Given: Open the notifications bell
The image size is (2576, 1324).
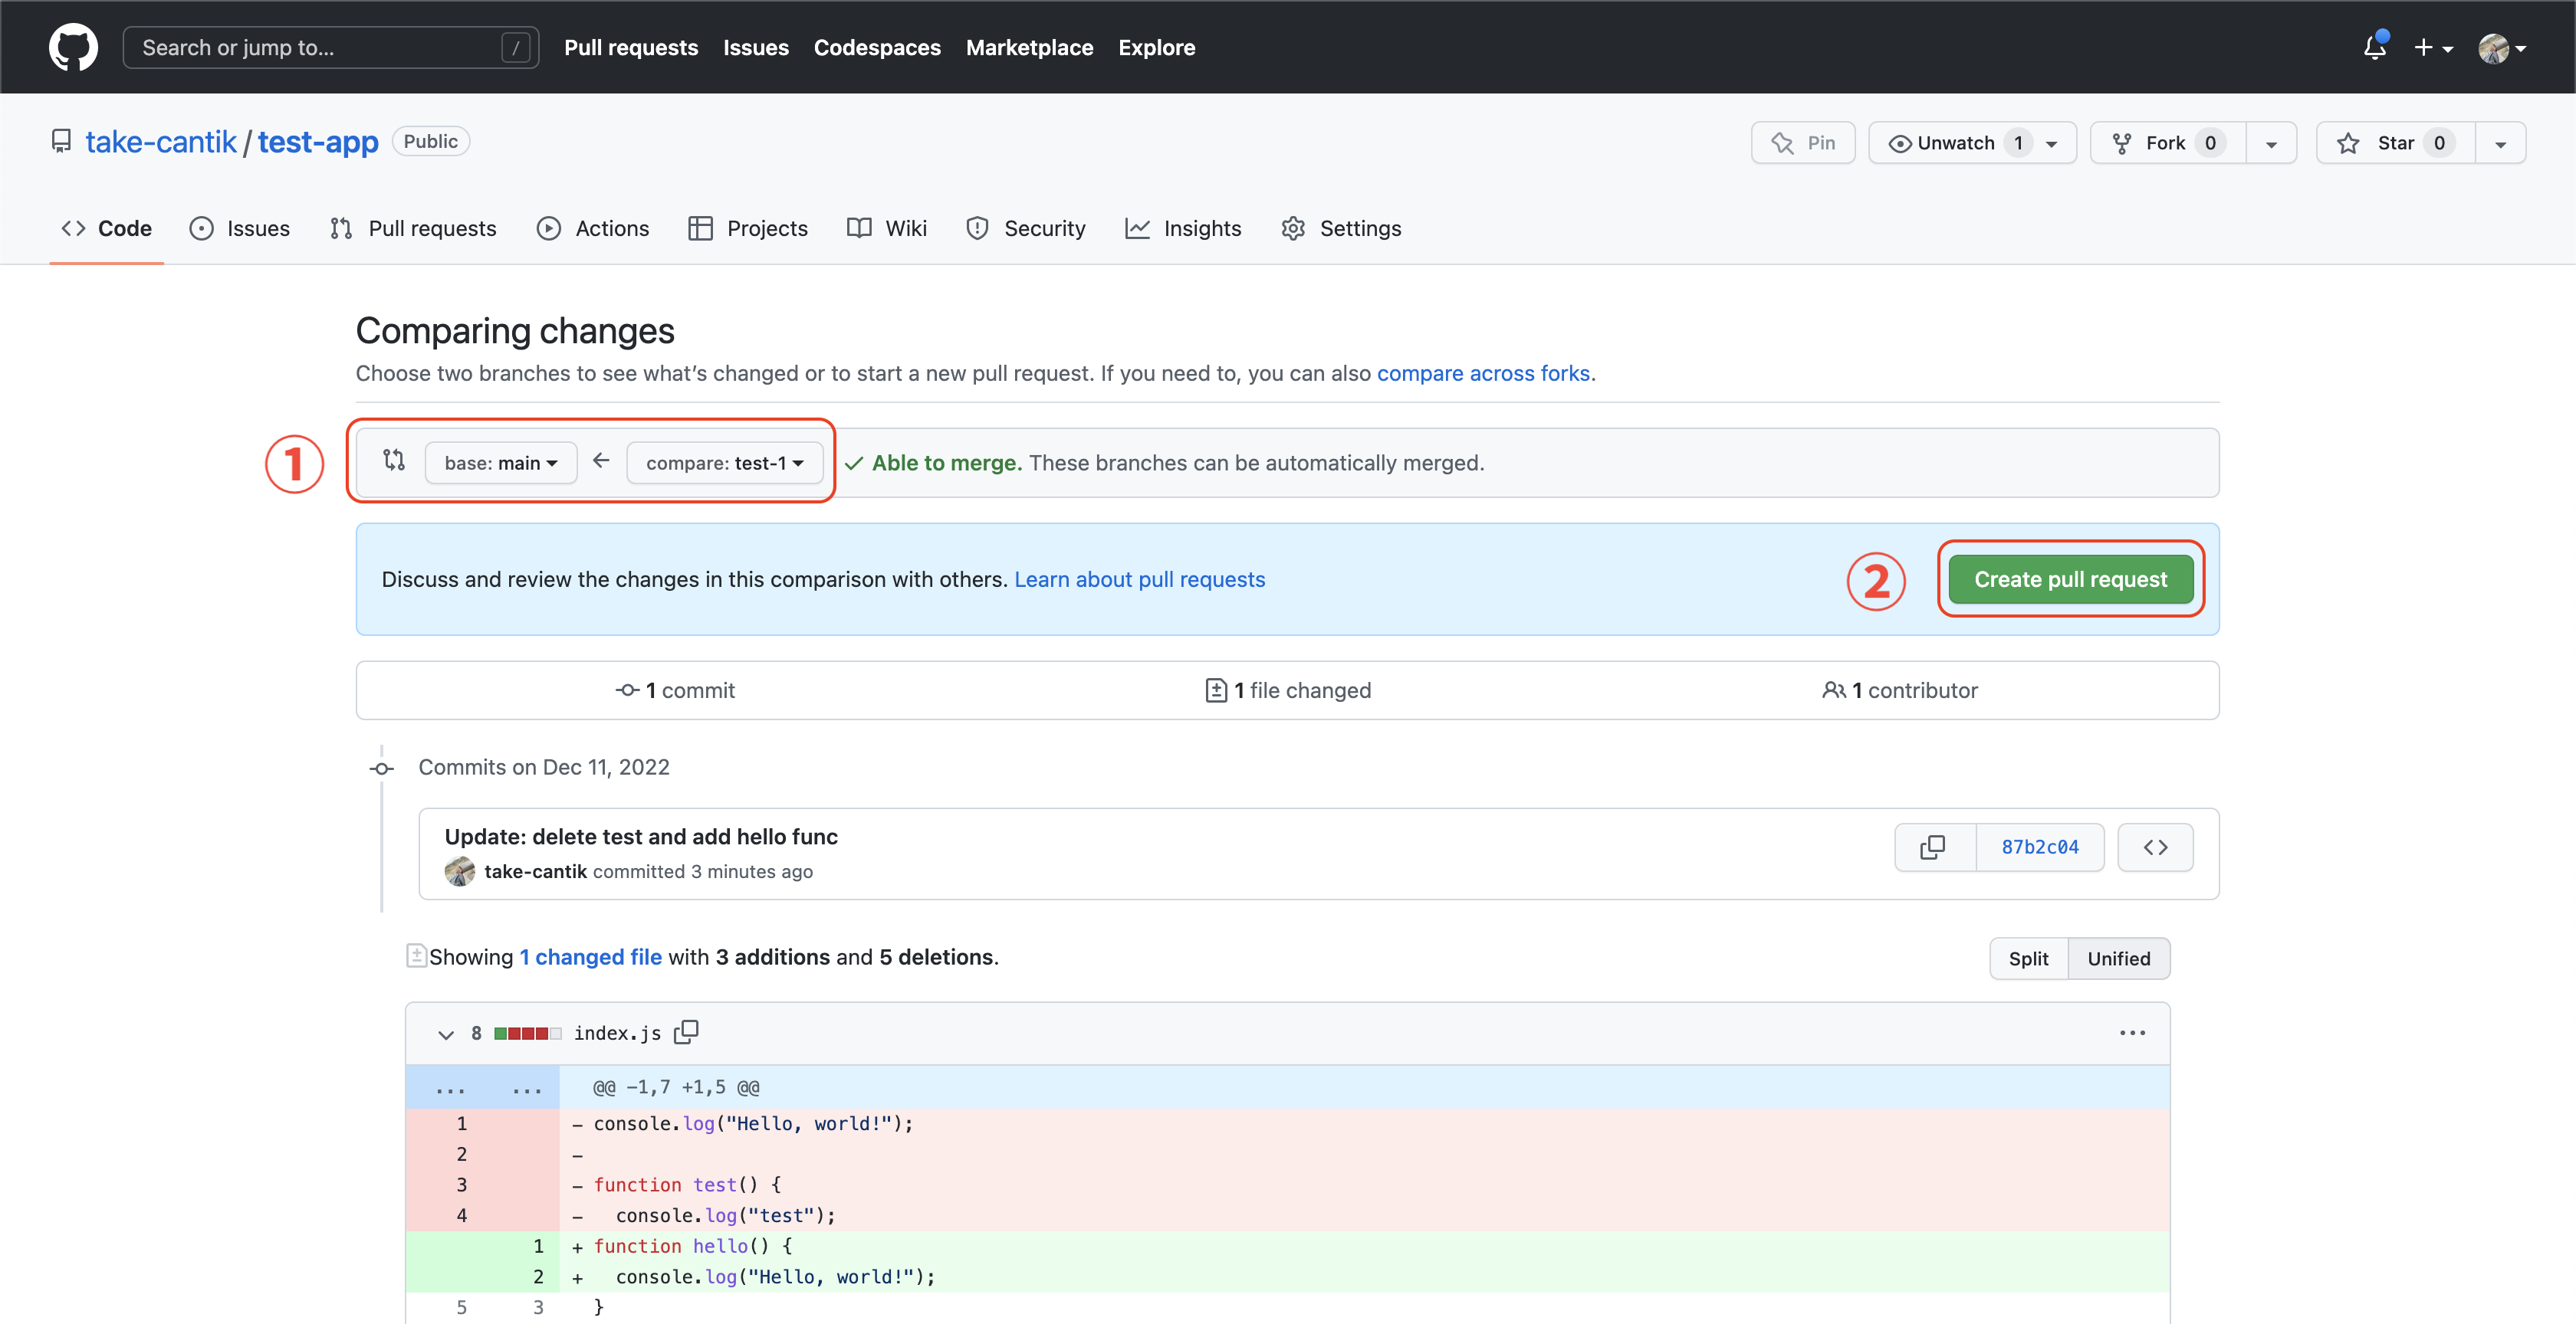Looking at the screenshot, I should 2375,47.
